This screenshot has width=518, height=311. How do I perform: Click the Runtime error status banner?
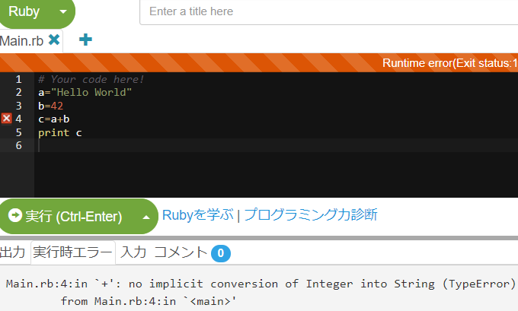259,62
